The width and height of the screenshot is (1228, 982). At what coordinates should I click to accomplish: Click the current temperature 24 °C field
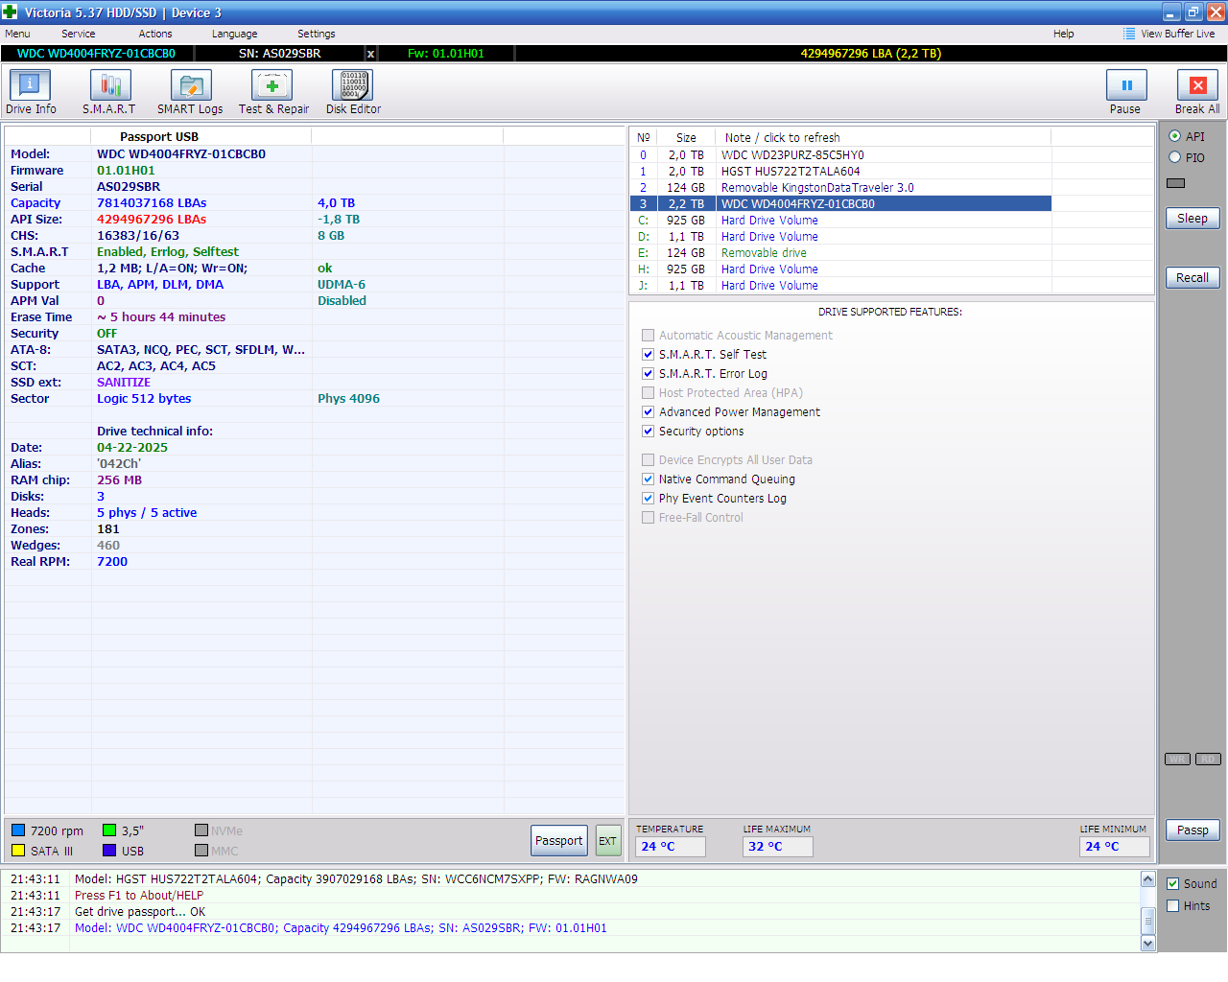click(671, 847)
